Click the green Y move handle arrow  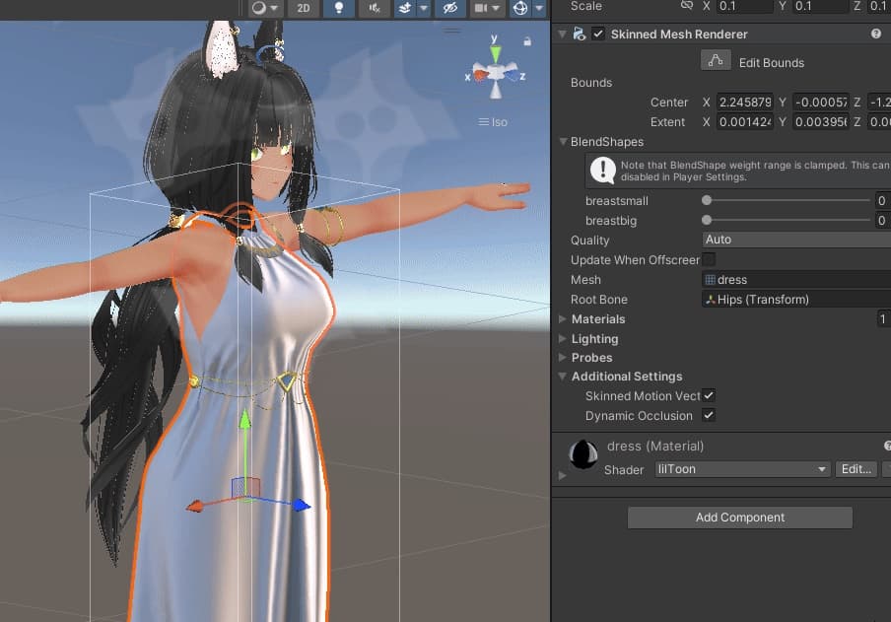tap(244, 420)
